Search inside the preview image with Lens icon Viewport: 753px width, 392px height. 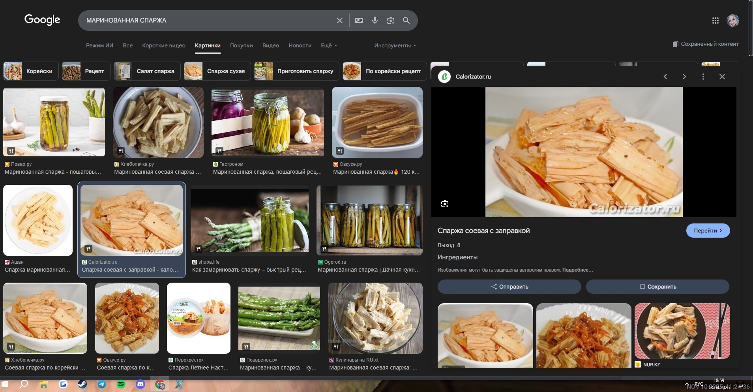445,204
